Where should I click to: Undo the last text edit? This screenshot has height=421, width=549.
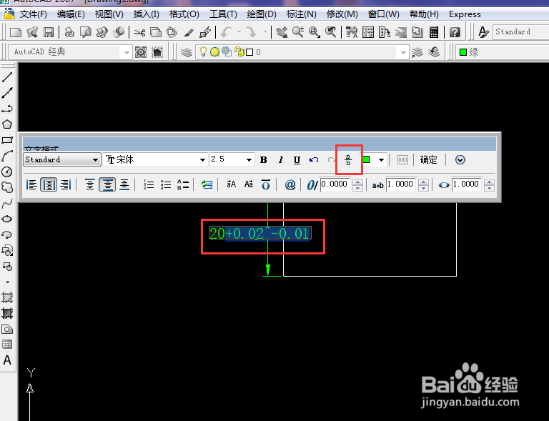click(x=314, y=160)
